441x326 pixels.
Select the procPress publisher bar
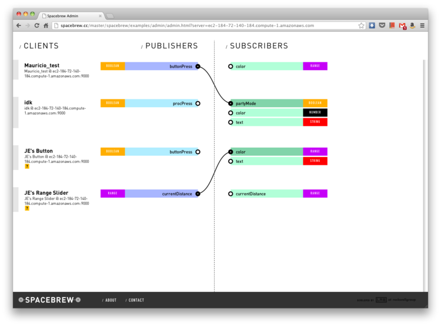[162, 104]
